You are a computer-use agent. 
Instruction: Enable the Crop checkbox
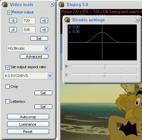[x=7, y=87]
